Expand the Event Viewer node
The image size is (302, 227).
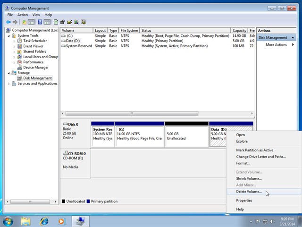14,46
